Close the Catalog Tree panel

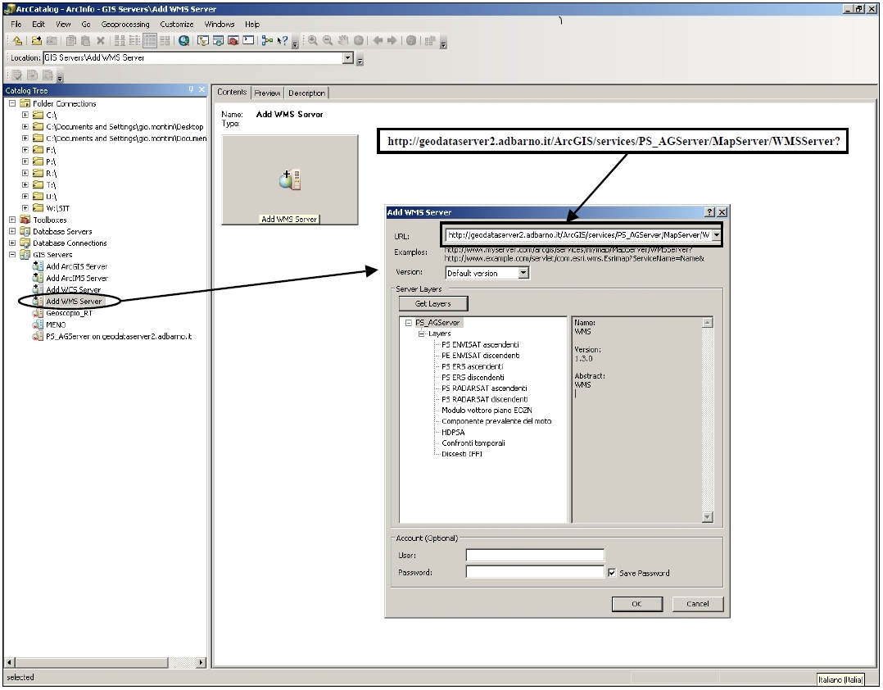202,89
